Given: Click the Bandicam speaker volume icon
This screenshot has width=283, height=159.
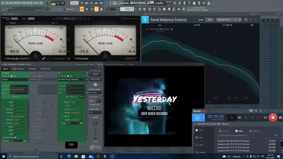Looking at the screenshot, I should (239, 117).
